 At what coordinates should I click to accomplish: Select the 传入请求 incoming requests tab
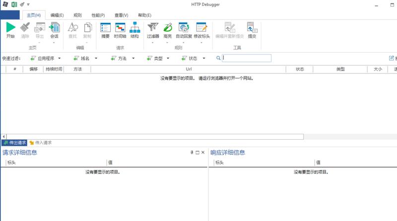pos(41,143)
